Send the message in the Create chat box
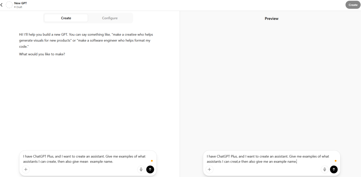 coord(150,169)
